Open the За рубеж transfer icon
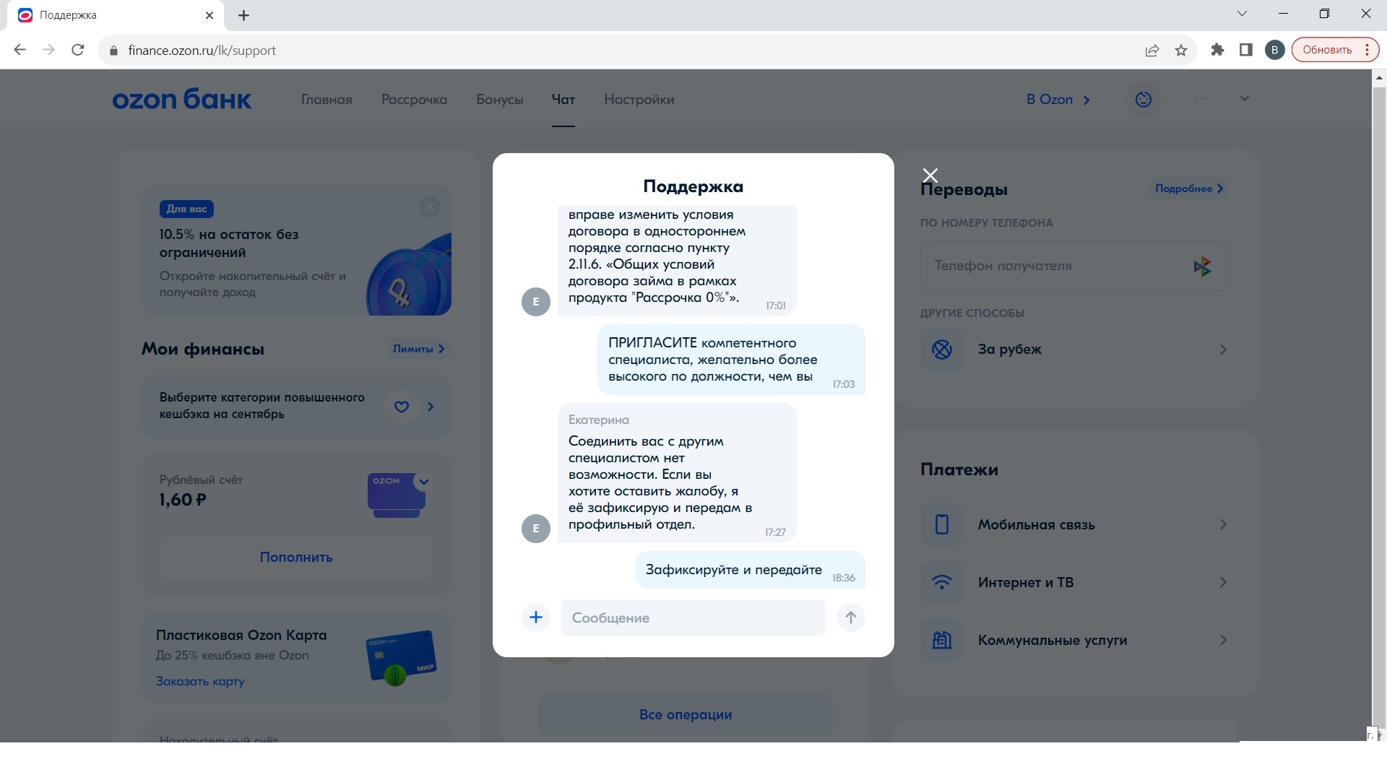Viewport: 1387px width, 780px height. (942, 350)
